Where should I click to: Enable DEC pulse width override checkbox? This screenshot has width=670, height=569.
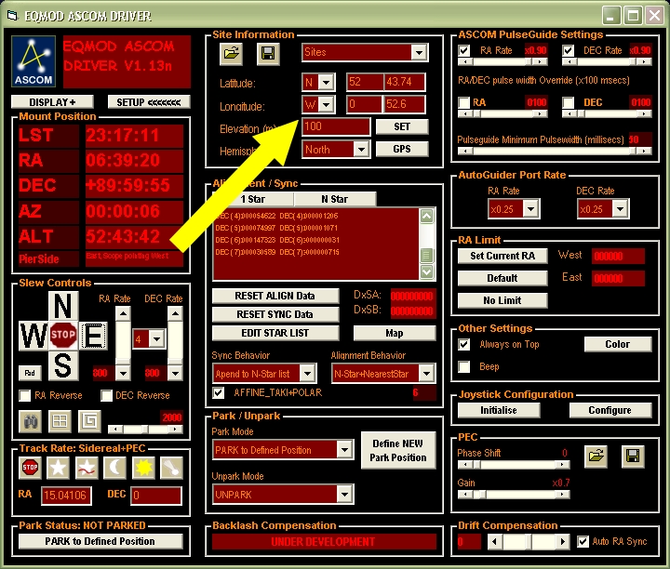click(568, 103)
